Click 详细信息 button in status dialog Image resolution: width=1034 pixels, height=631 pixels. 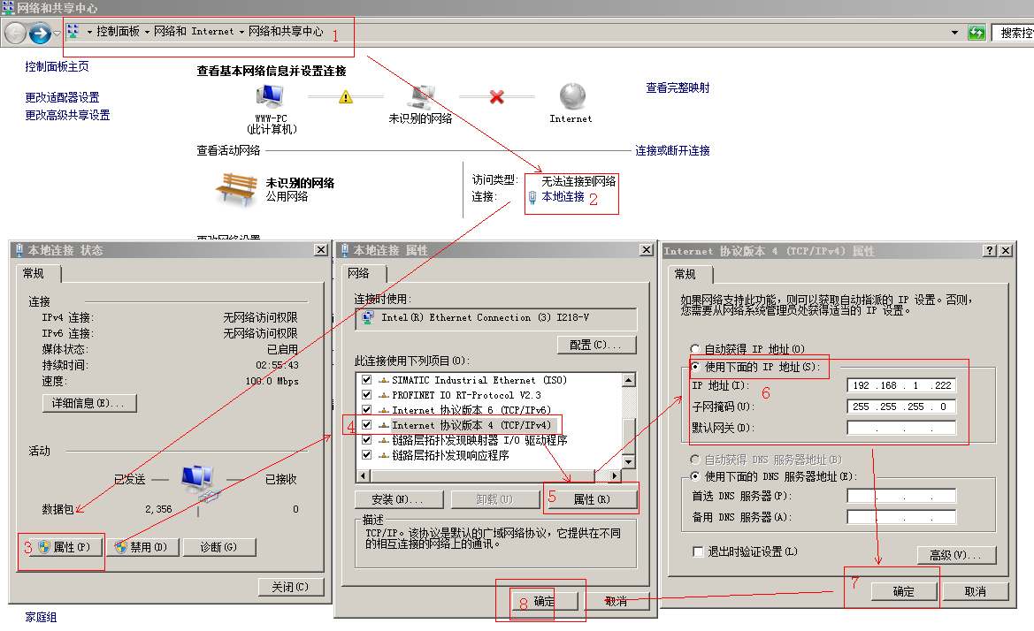click(89, 403)
